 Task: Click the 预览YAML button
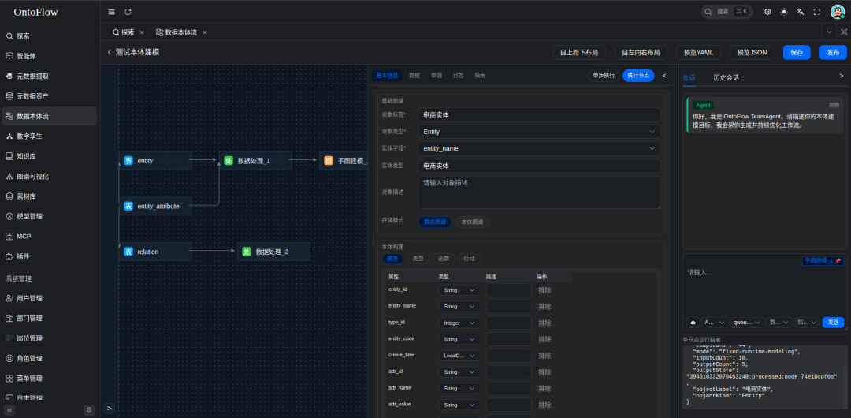[697, 52]
